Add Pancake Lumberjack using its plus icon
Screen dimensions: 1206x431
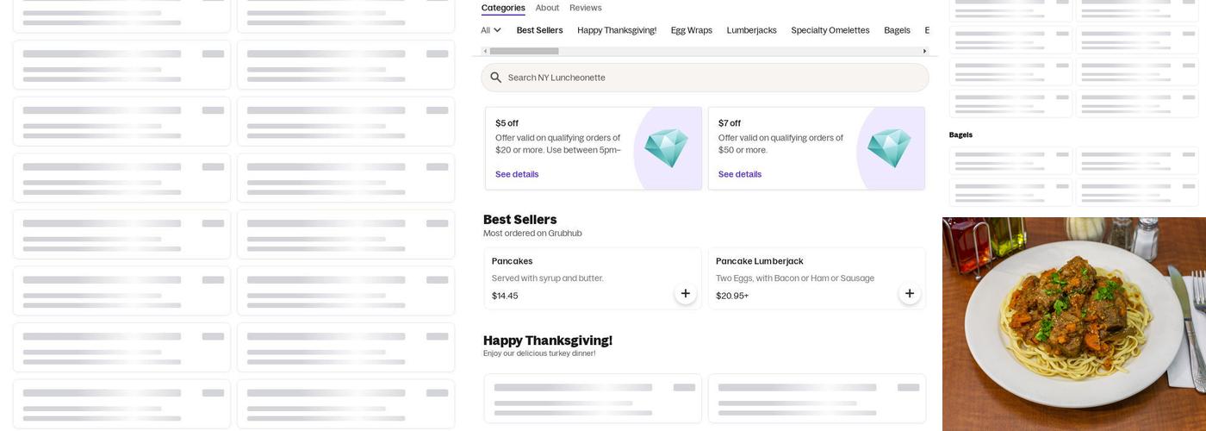click(x=910, y=294)
